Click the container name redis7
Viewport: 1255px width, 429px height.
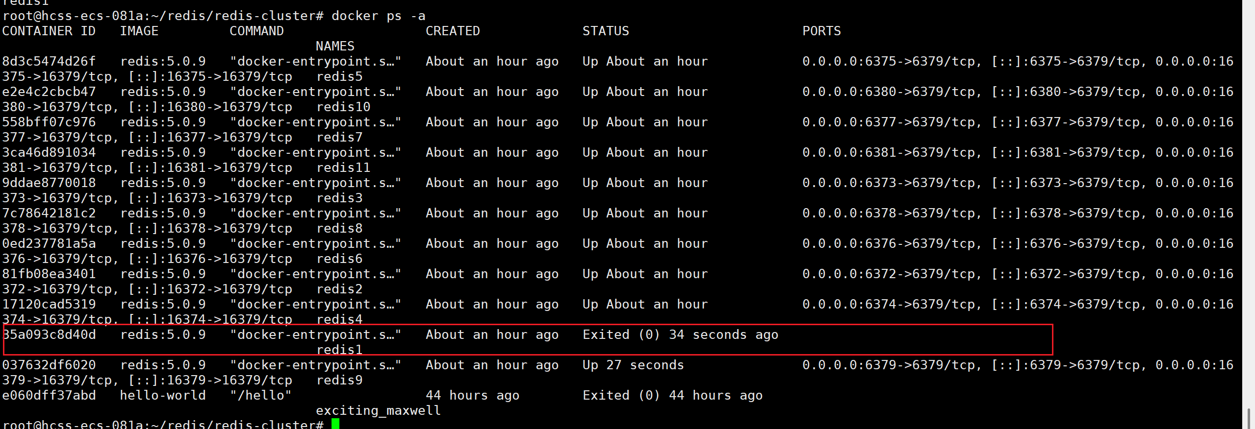[339, 138]
